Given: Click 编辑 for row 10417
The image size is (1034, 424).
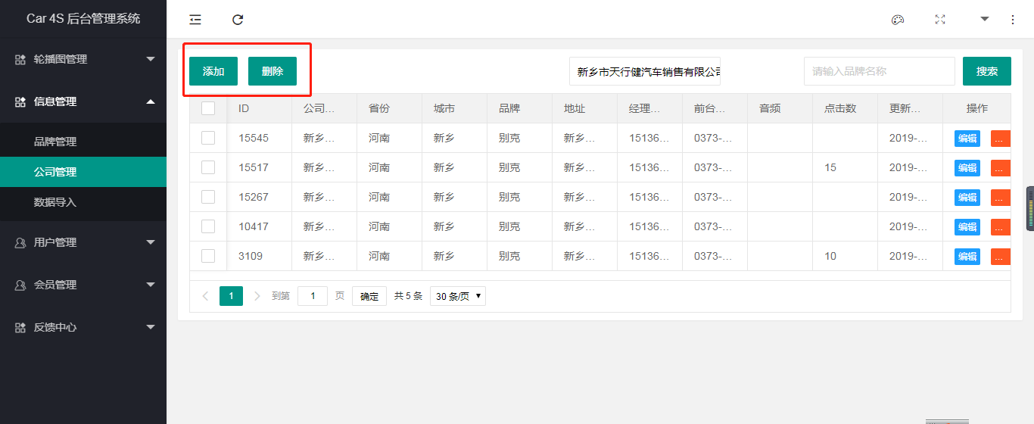Looking at the screenshot, I should pyautogui.click(x=967, y=227).
